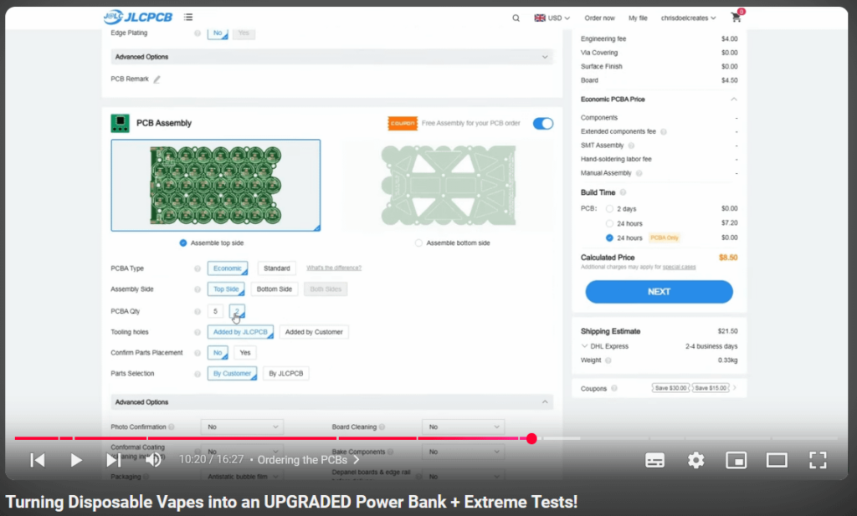Collapse the lower Advanced Options section
The image size is (857, 516).
coord(331,402)
